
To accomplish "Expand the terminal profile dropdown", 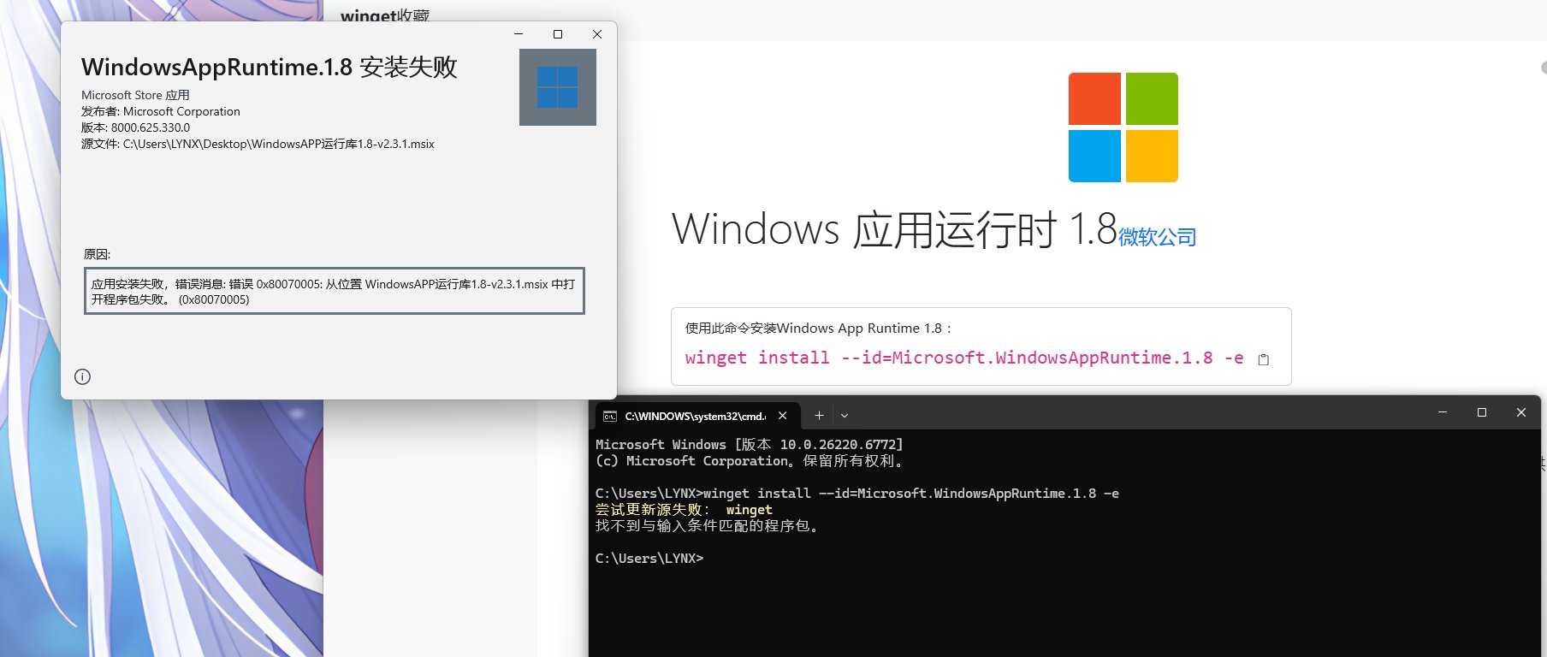I will click(845, 416).
